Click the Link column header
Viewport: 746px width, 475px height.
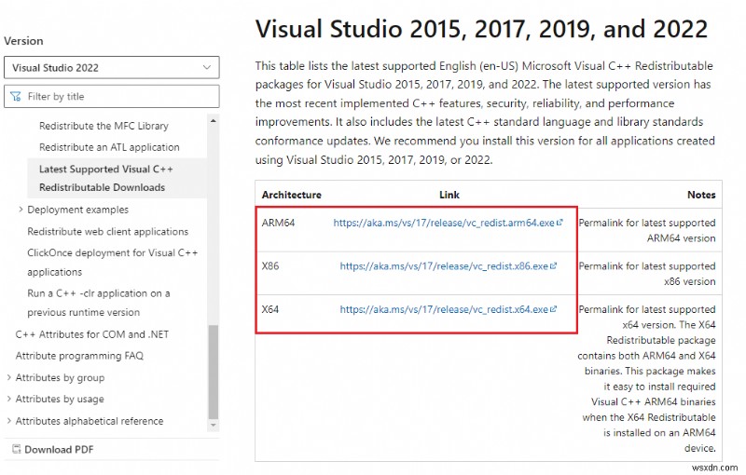(449, 195)
